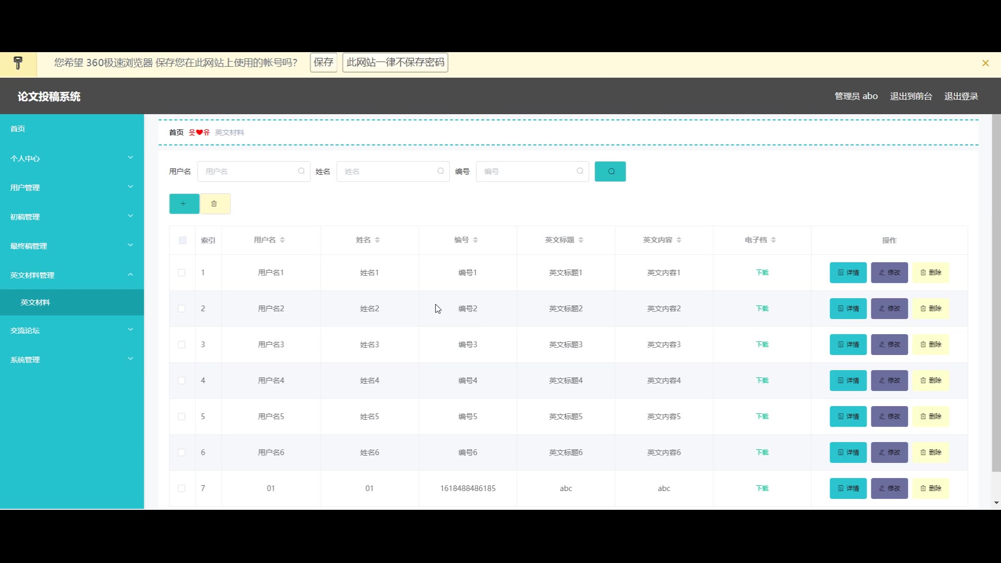The height and width of the screenshot is (563, 1001).
Task: Click the green plus add button
Action: (184, 204)
